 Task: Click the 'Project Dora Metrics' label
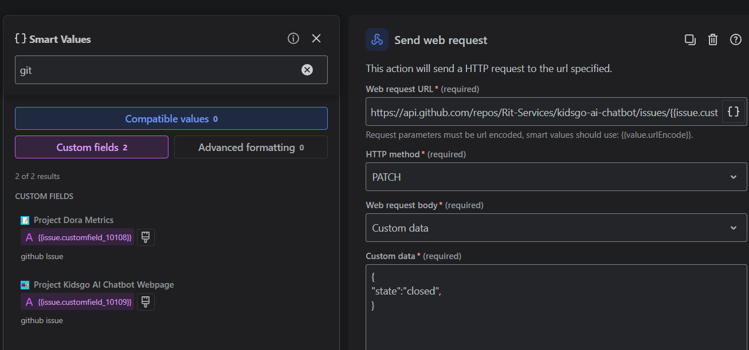tap(73, 220)
